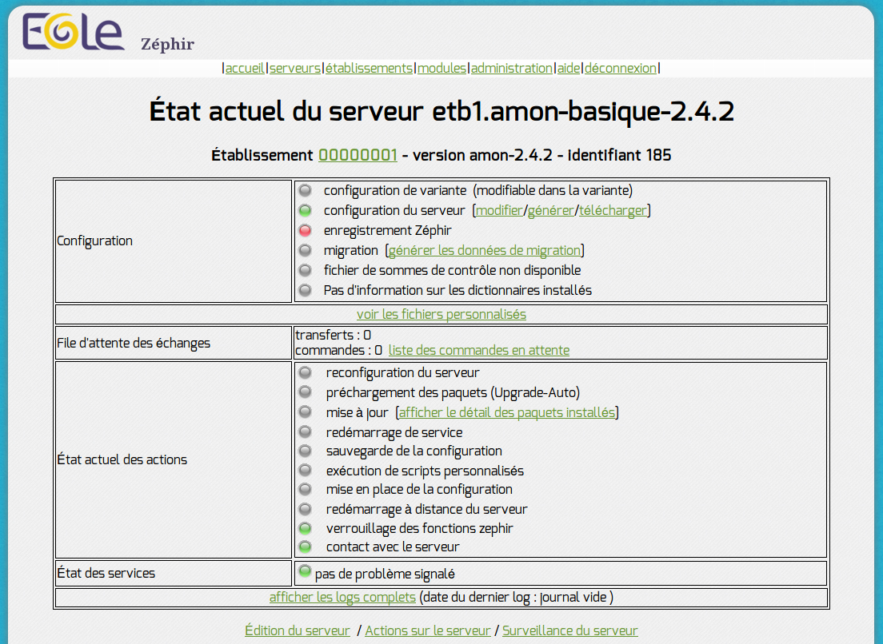
Task: Open the administration section
Action: (512, 68)
